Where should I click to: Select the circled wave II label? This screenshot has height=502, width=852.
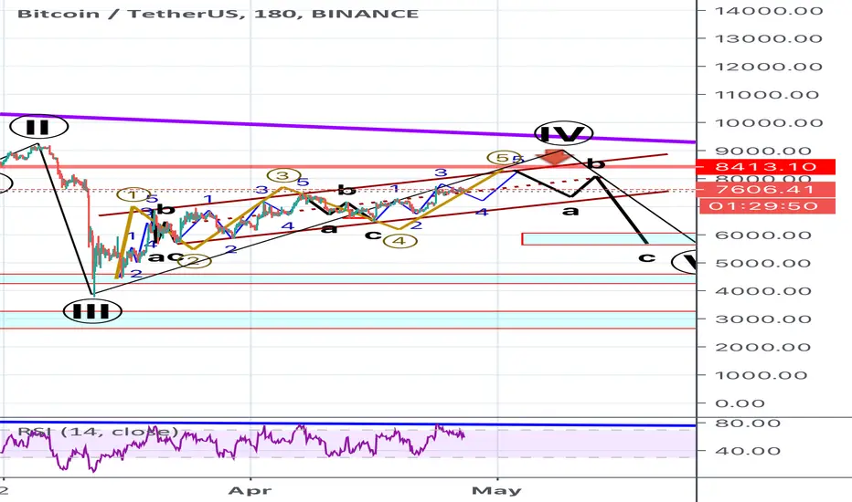pyautogui.click(x=39, y=127)
